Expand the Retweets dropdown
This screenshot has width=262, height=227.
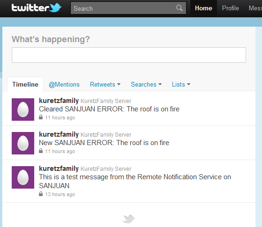(x=105, y=84)
